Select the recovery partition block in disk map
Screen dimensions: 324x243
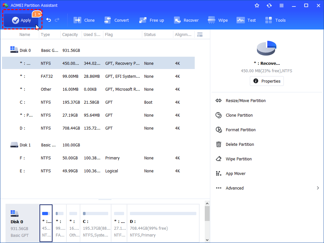(x=46, y=223)
